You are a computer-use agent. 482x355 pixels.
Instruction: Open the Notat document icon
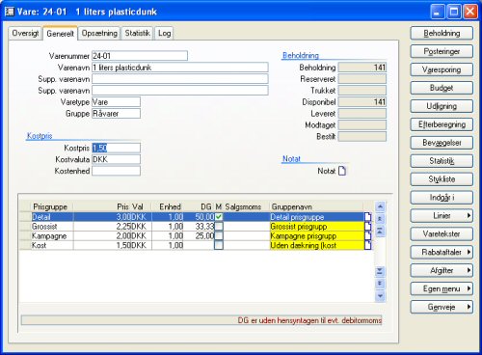point(342,171)
